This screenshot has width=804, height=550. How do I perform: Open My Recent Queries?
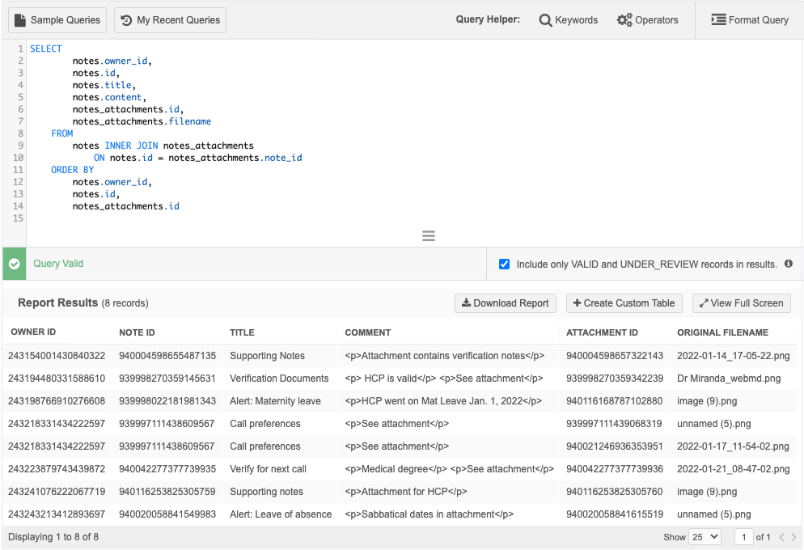coord(170,20)
